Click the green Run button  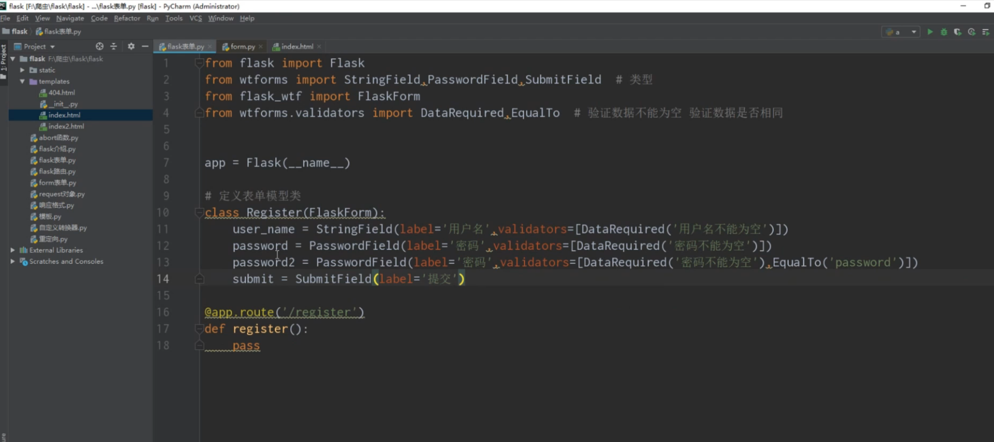coord(930,32)
